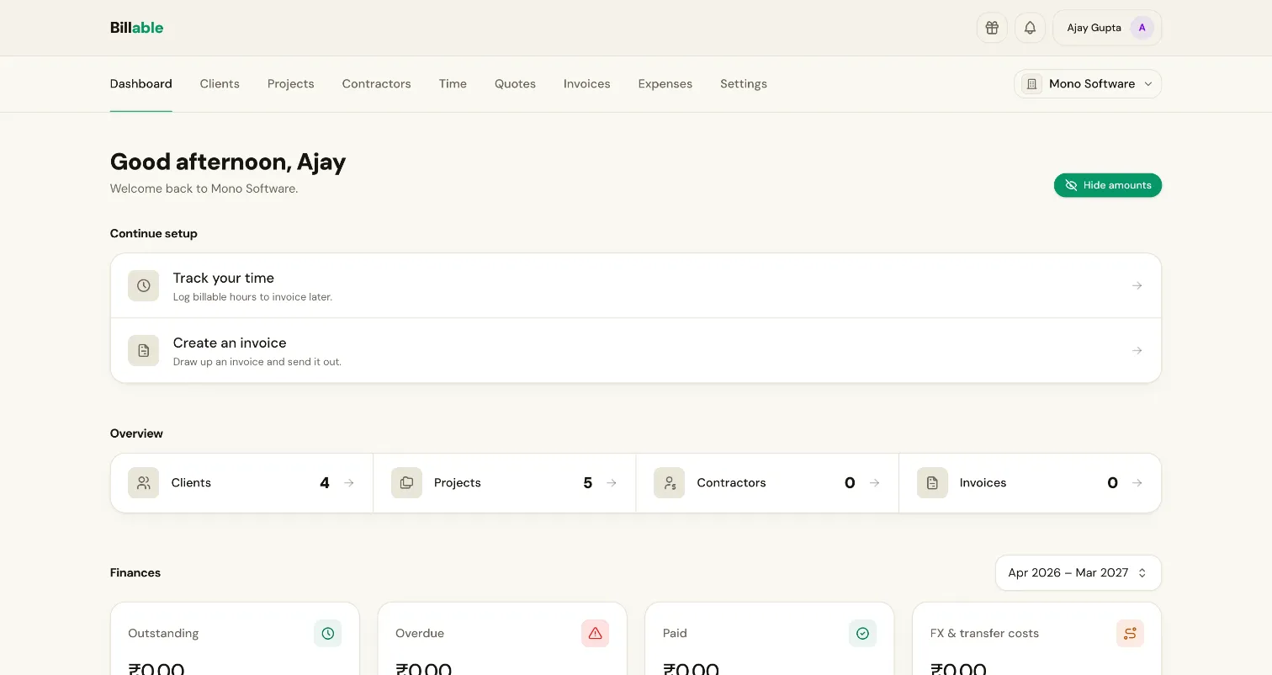Click the Welcome back to Mono Software text

pyautogui.click(x=204, y=189)
